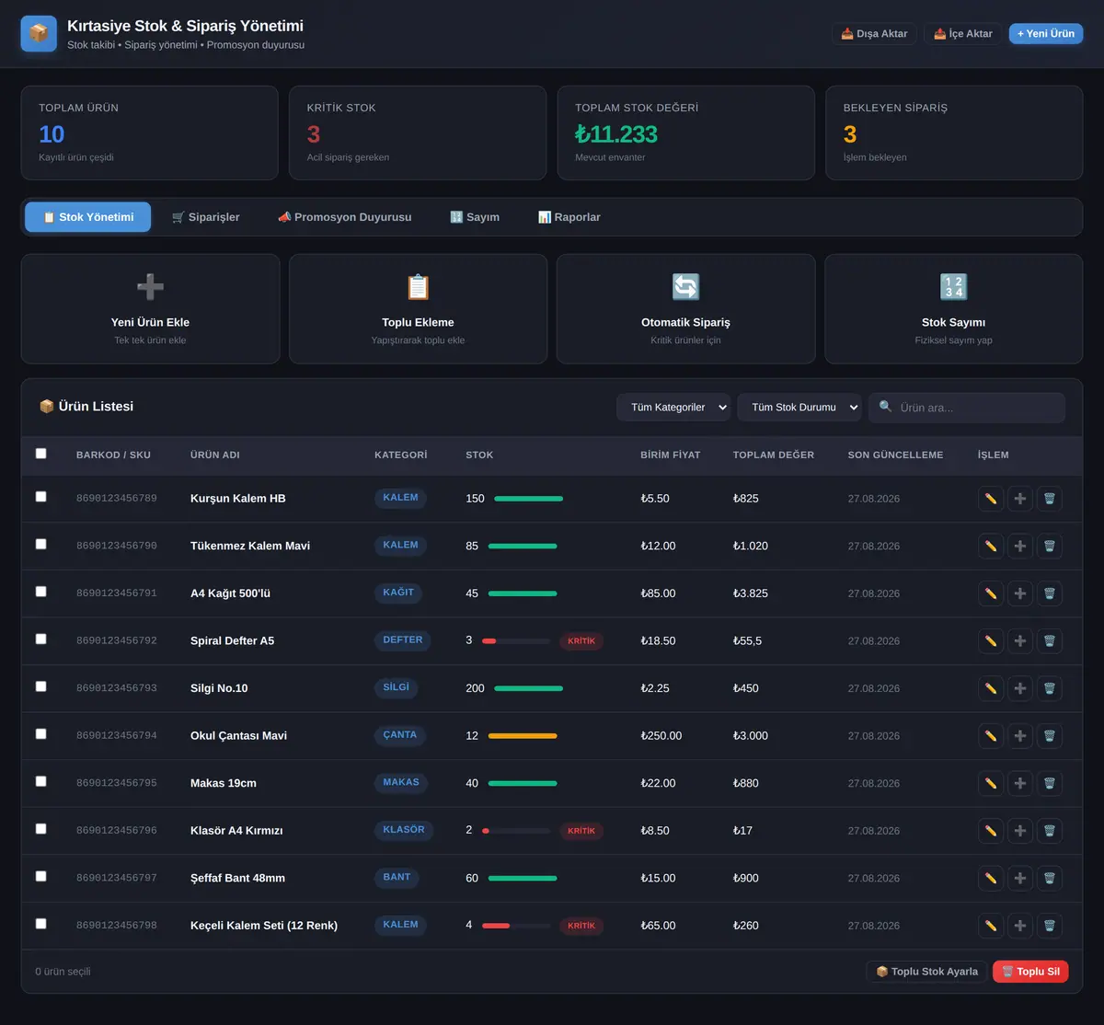The width and height of the screenshot is (1104, 1025).
Task: Click the + Yeni Ürün button
Action: tap(1046, 34)
